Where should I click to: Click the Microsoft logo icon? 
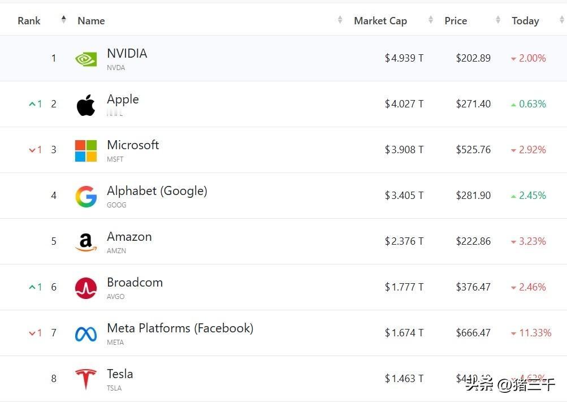[86, 150]
